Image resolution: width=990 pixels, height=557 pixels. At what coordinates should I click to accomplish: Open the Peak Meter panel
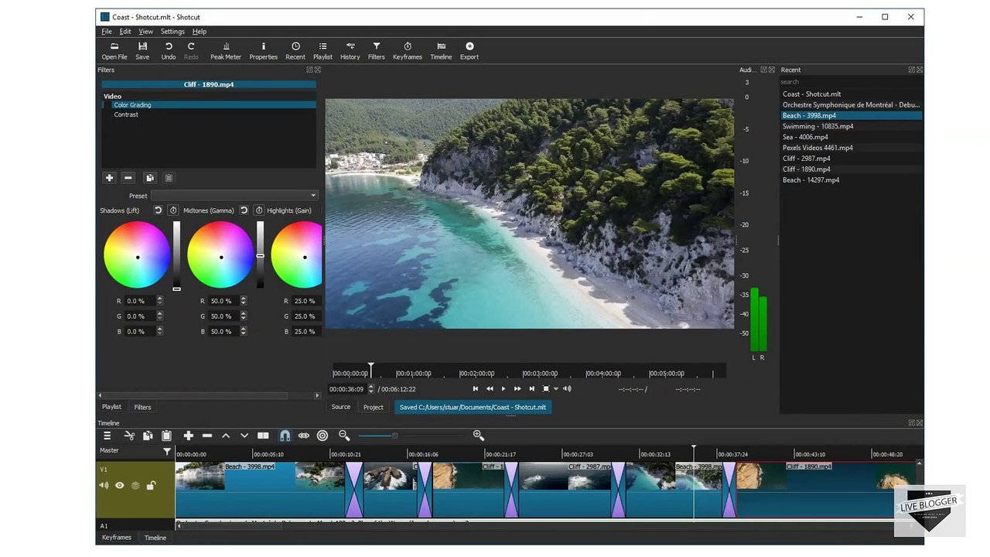(225, 50)
